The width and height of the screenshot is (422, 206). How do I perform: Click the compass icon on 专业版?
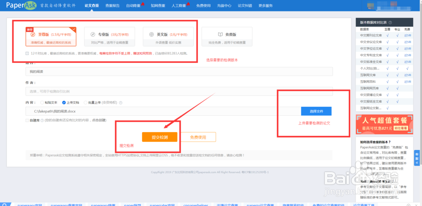(92, 35)
